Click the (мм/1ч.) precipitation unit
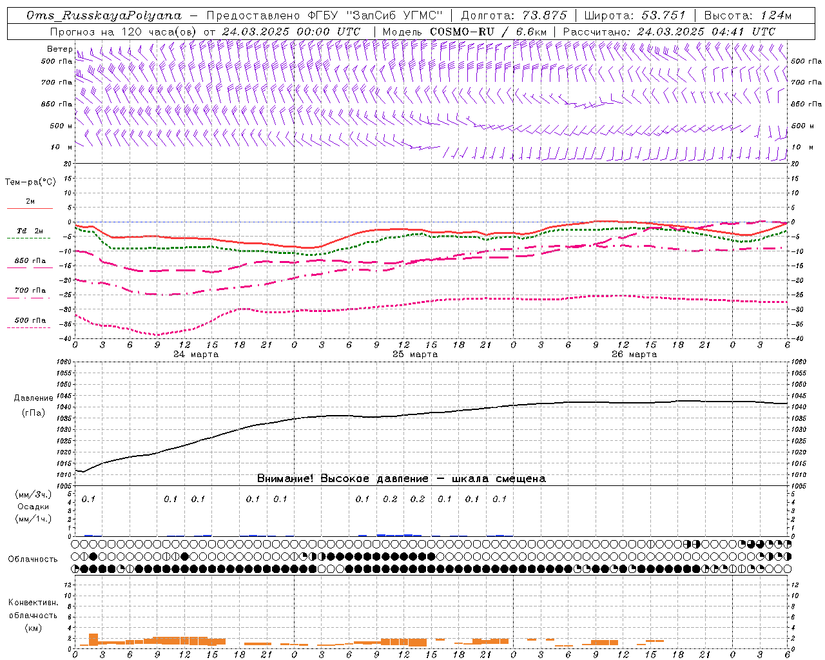 click(x=34, y=519)
